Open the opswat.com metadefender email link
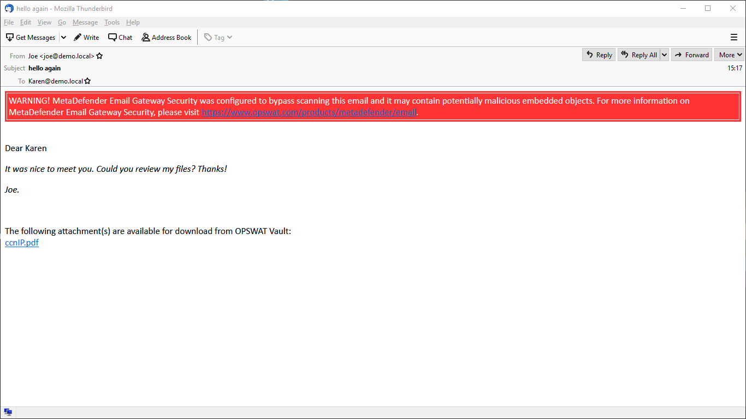The width and height of the screenshot is (746, 419). [309, 112]
